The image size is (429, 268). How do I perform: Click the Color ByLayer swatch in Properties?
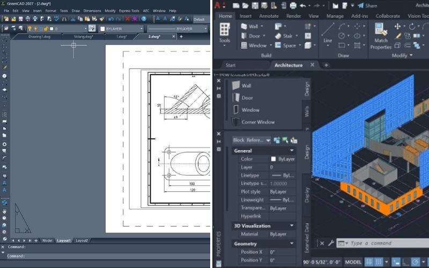coord(273,159)
